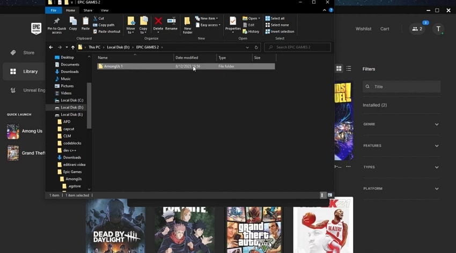Click Installed (2) filter
Screen dimensions: 456x253
(375, 105)
